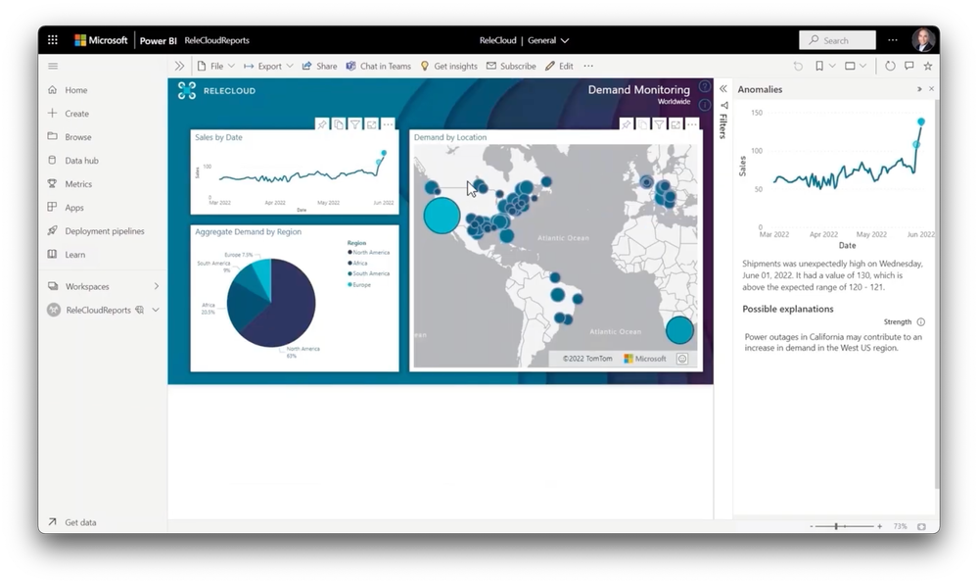Open Sales by Date more options
The image size is (978, 584).
click(388, 124)
